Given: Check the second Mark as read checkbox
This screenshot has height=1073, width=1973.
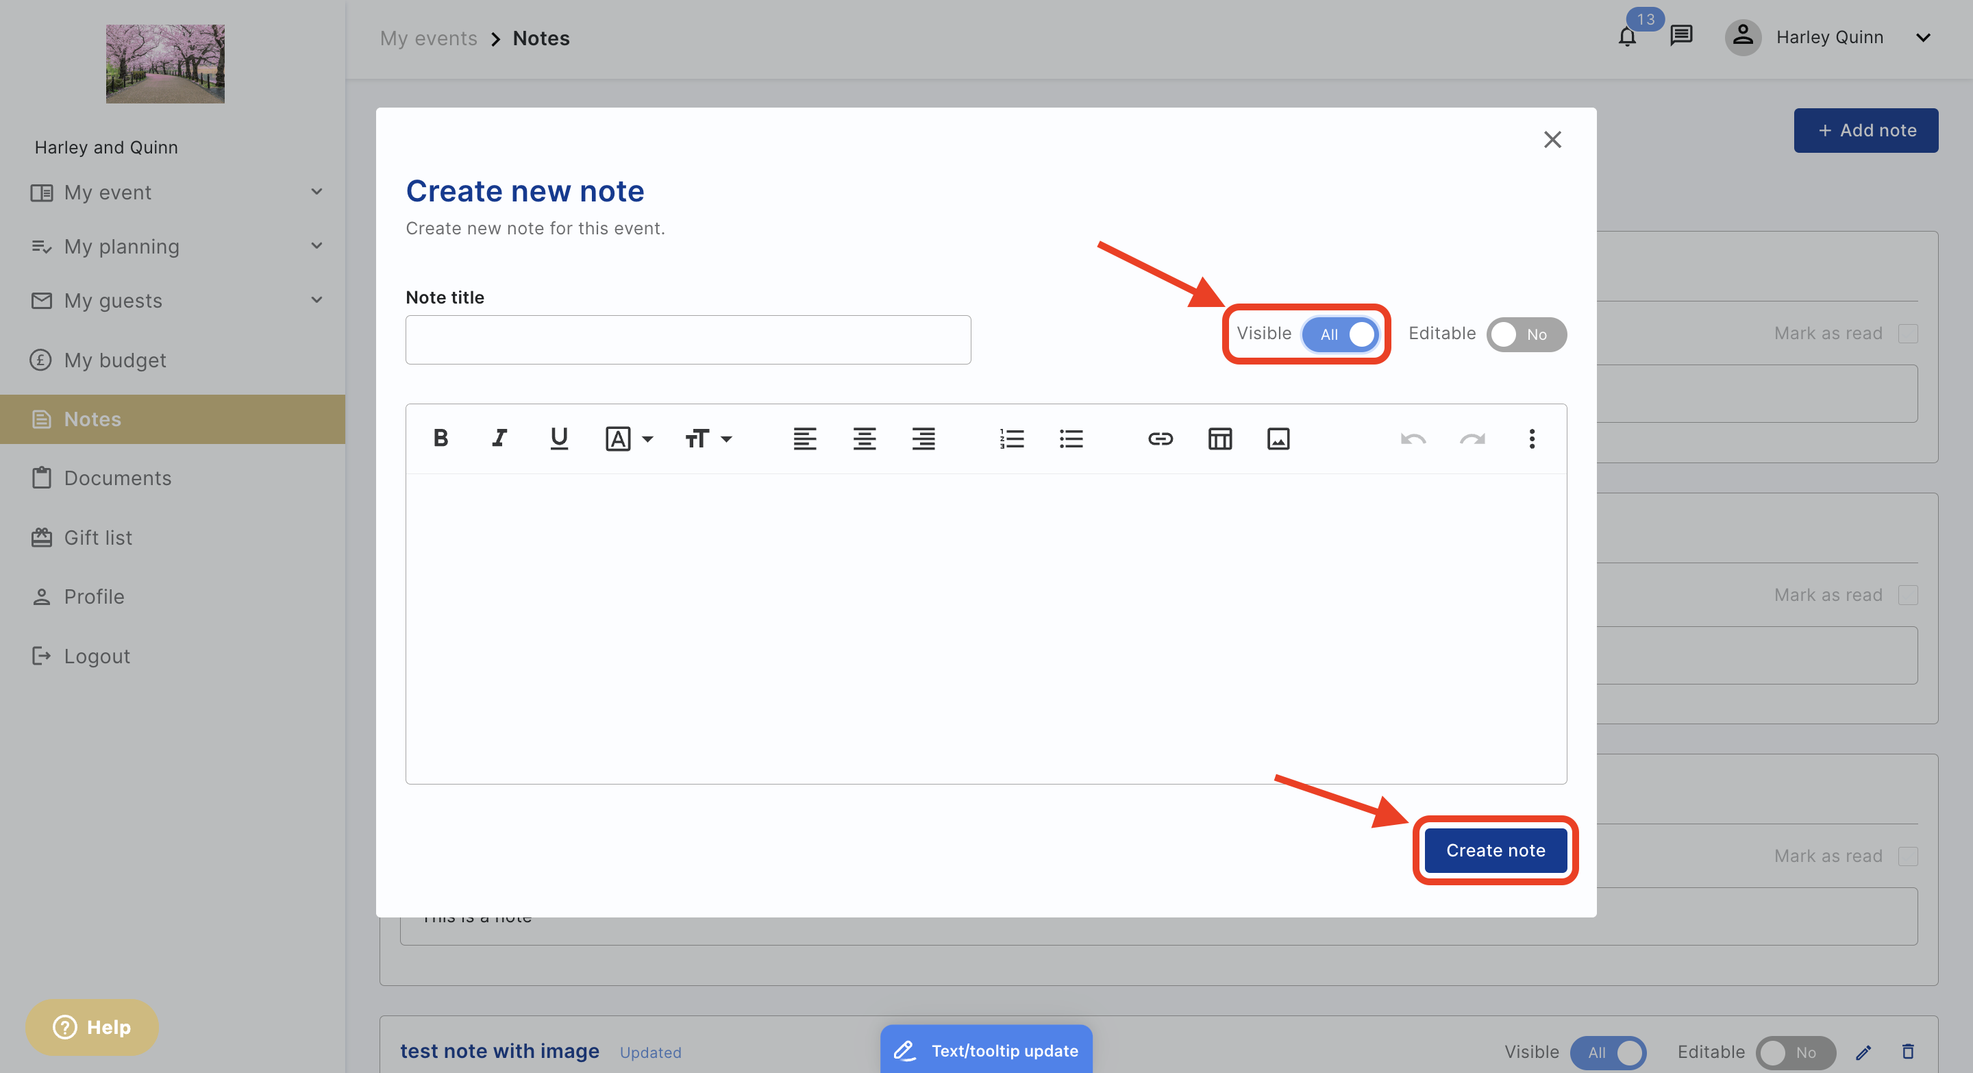Looking at the screenshot, I should click(x=1908, y=595).
